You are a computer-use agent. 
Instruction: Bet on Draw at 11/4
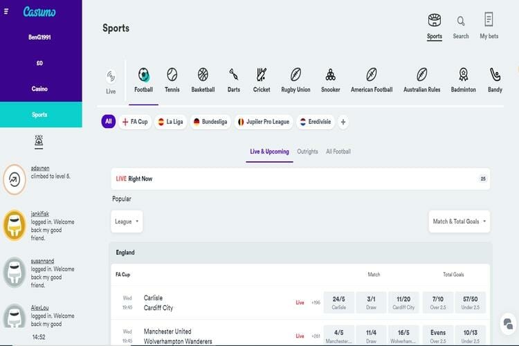click(x=371, y=336)
